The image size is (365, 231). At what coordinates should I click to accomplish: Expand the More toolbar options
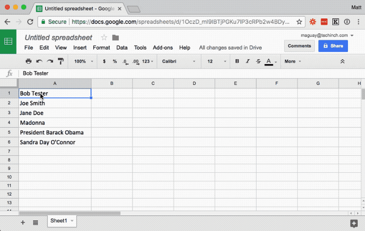click(x=293, y=61)
